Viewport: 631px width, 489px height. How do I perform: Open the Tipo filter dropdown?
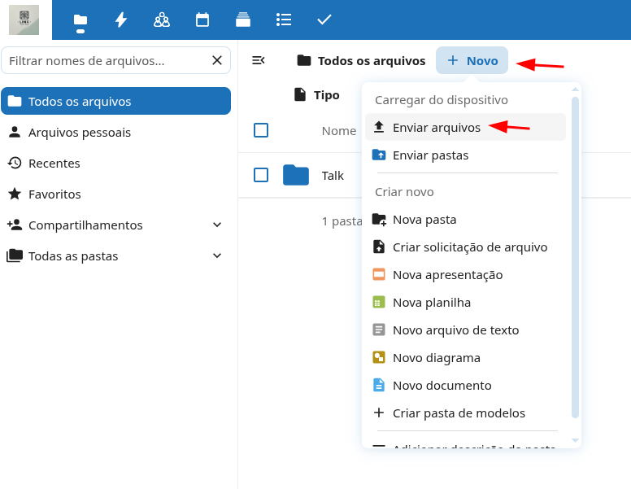(317, 94)
